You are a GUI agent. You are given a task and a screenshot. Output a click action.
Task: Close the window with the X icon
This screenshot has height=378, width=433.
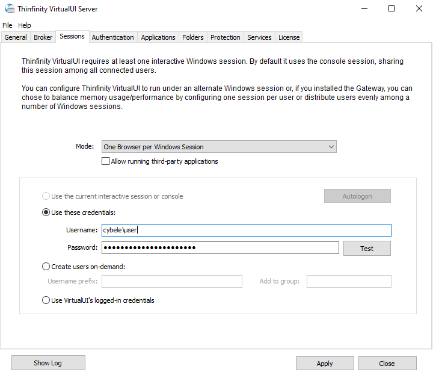pyautogui.click(x=419, y=8)
